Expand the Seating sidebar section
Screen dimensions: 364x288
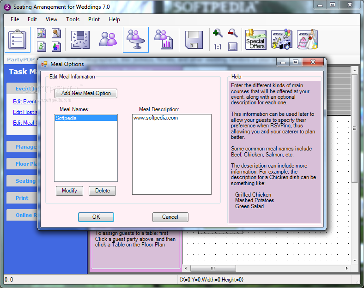point(22,181)
